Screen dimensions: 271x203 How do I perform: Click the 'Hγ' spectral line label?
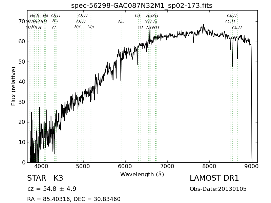(55, 21)
